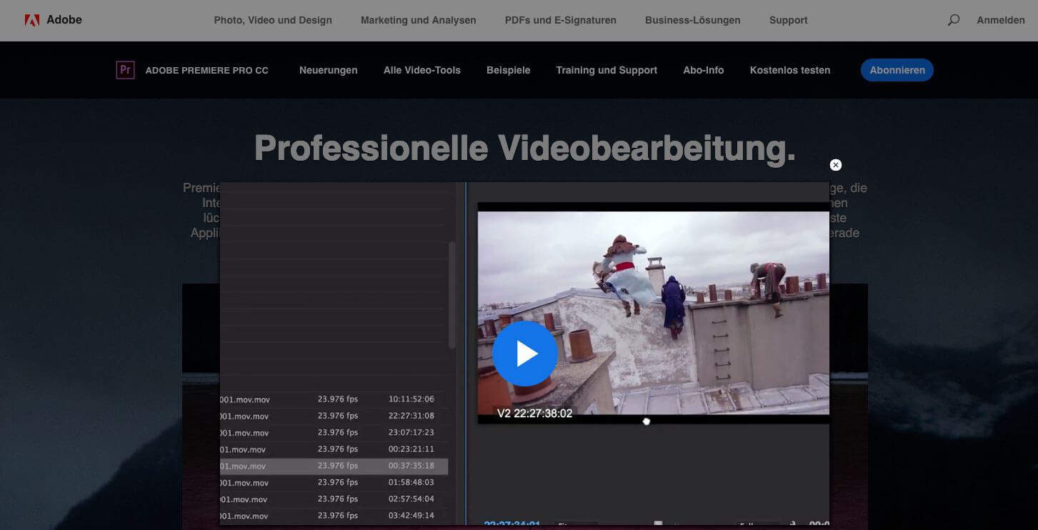Close the video overlay popup
This screenshot has width=1038, height=530.
835,165
